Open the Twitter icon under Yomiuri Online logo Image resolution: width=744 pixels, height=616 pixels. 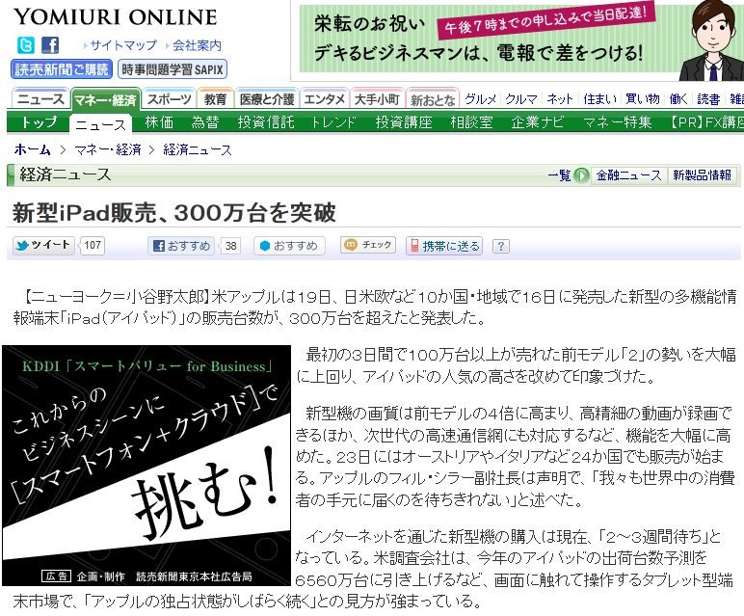[x=26, y=45]
